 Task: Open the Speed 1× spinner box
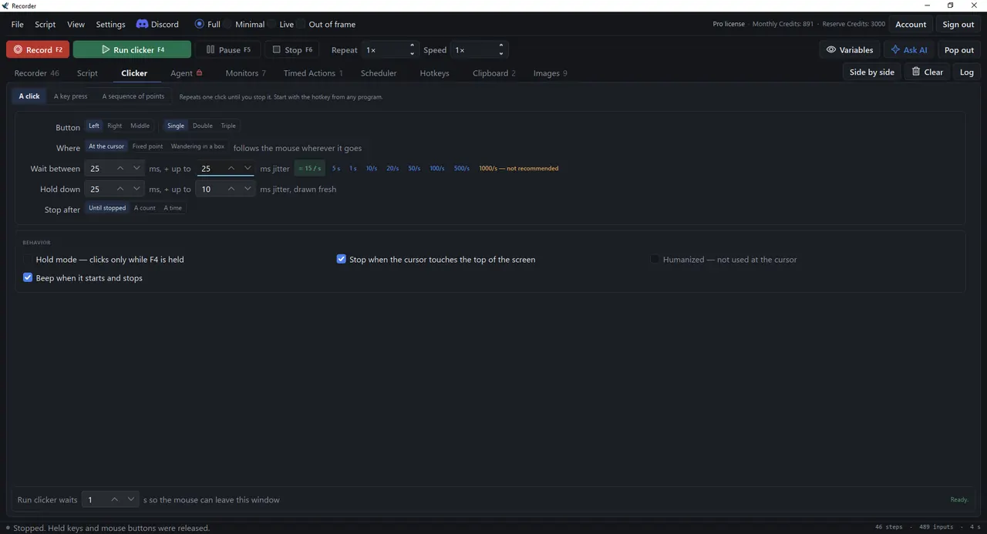pyautogui.click(x=479, y=49)
